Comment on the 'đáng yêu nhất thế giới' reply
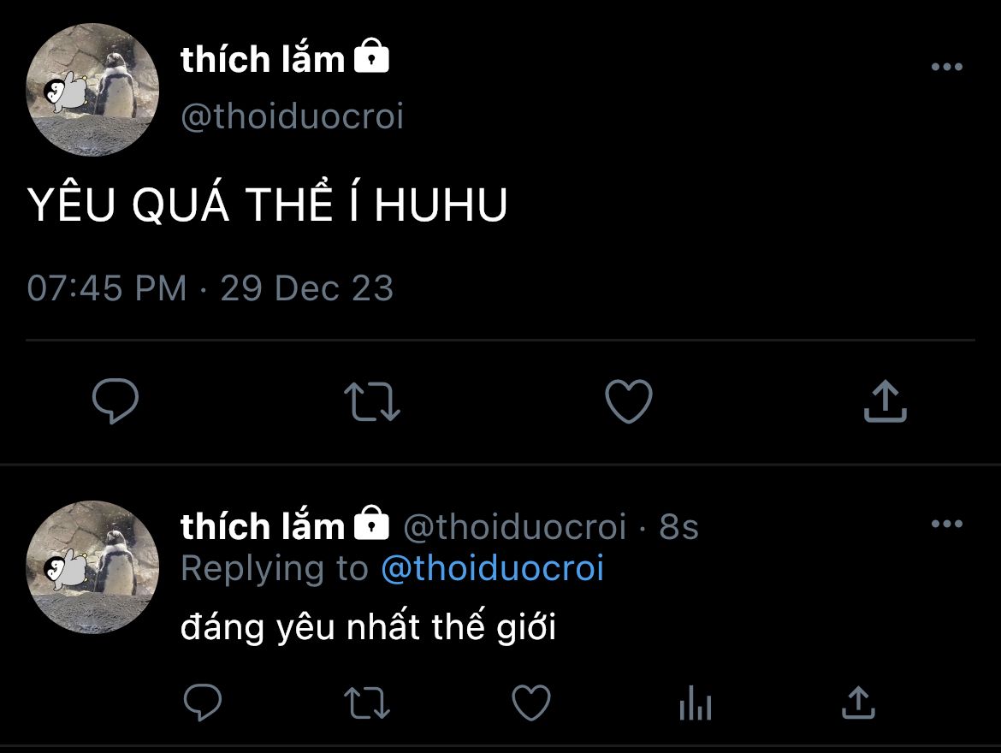The width and height of the screenshot is (1001, 753). [203, 702]
